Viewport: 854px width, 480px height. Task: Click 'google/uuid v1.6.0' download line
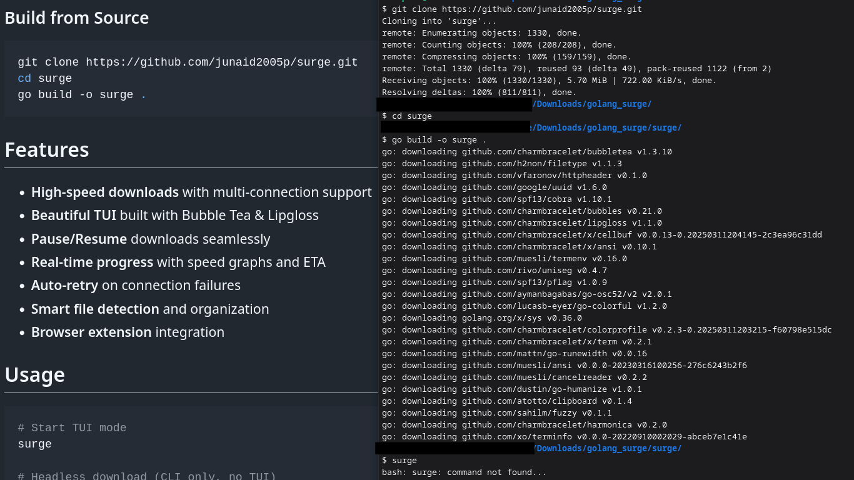pyautogui.click(x=495, y=187)
